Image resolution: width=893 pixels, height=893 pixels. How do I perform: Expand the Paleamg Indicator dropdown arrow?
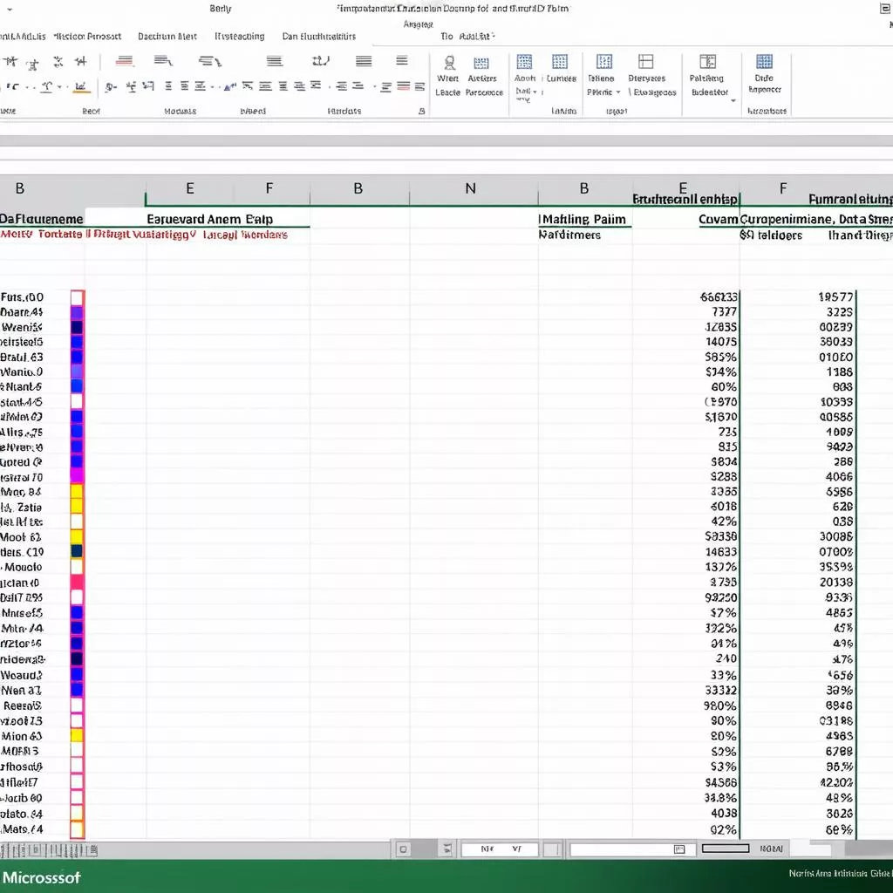(733, 101)
